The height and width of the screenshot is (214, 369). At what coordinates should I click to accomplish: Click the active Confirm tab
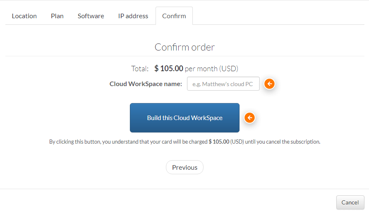[174, 16]
